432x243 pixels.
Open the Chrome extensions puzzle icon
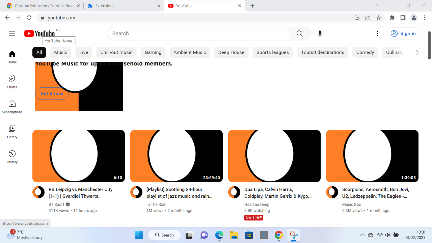[x=392, y=18]
